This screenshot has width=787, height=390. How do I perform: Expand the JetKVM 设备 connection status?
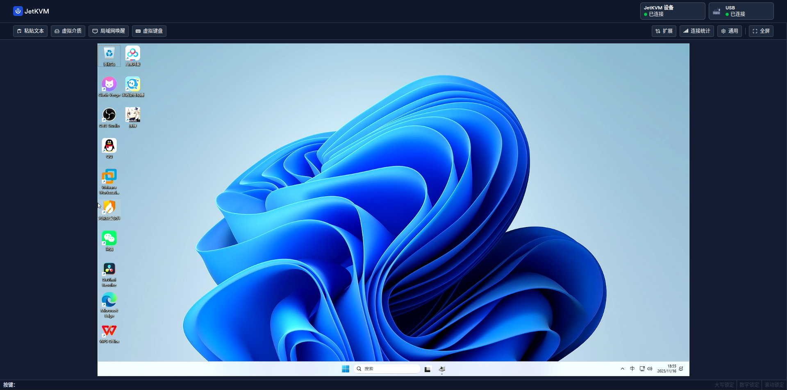(672, 11)
